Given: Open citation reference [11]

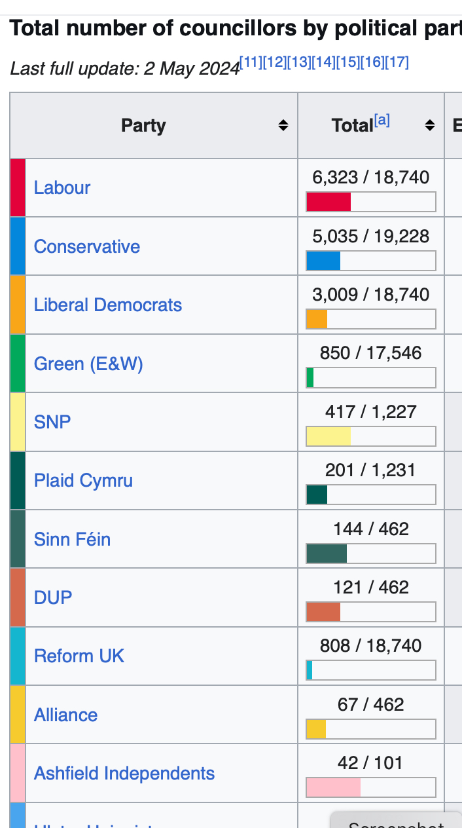Looking at the screenshot, I should coord(251,62).
